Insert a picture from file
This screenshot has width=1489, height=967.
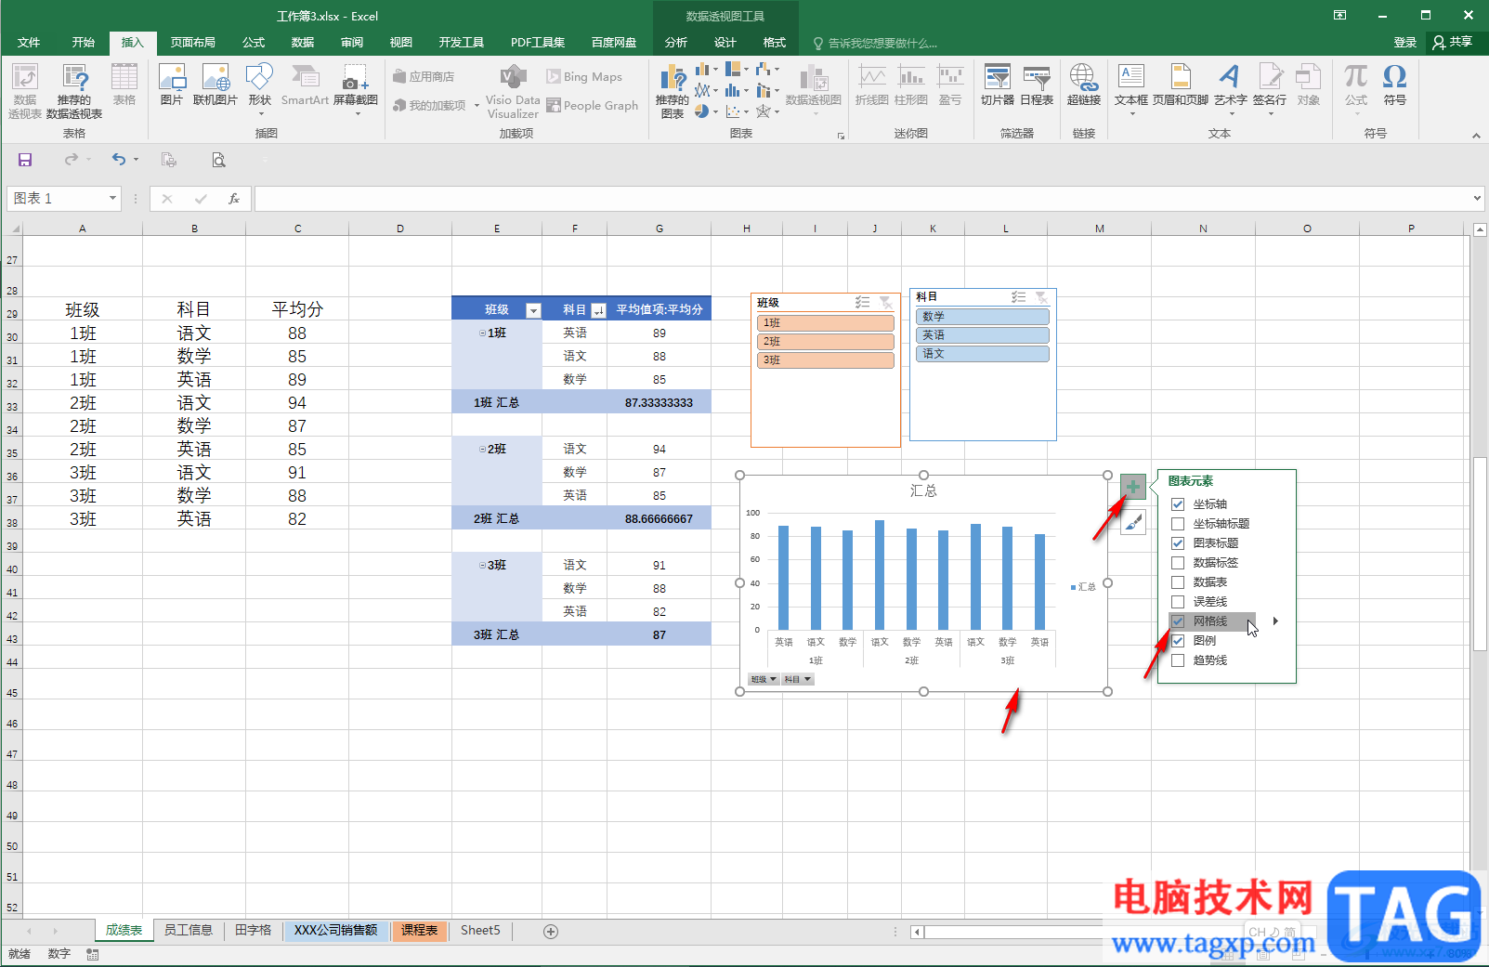pyautogui.click(x=172, y=85)
